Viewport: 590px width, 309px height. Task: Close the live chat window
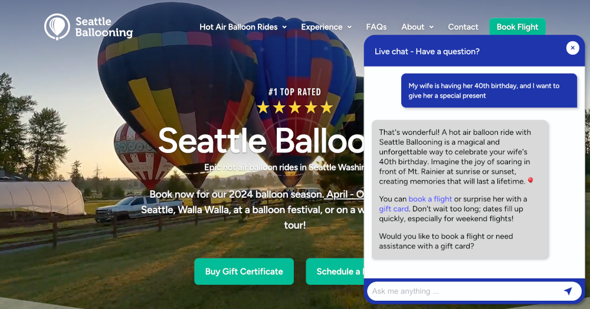coord(572,48)
